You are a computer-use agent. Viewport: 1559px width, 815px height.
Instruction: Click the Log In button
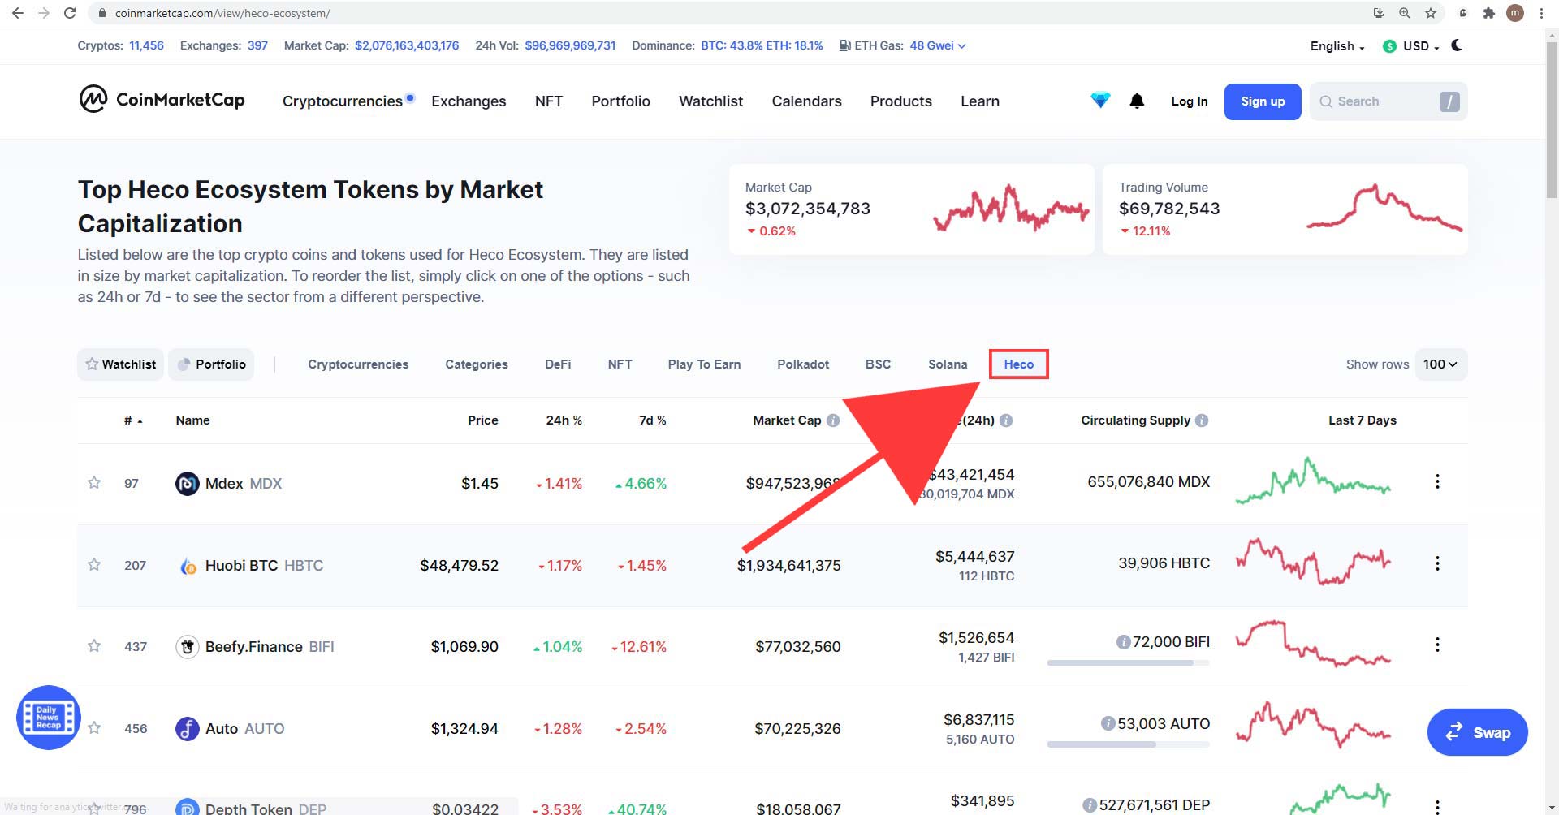1189,101
